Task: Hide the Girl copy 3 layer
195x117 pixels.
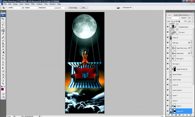Action: click(168, 58)
